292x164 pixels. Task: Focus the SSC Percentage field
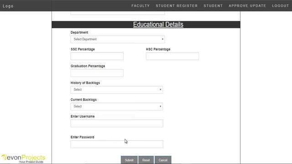tap(97, 56)
